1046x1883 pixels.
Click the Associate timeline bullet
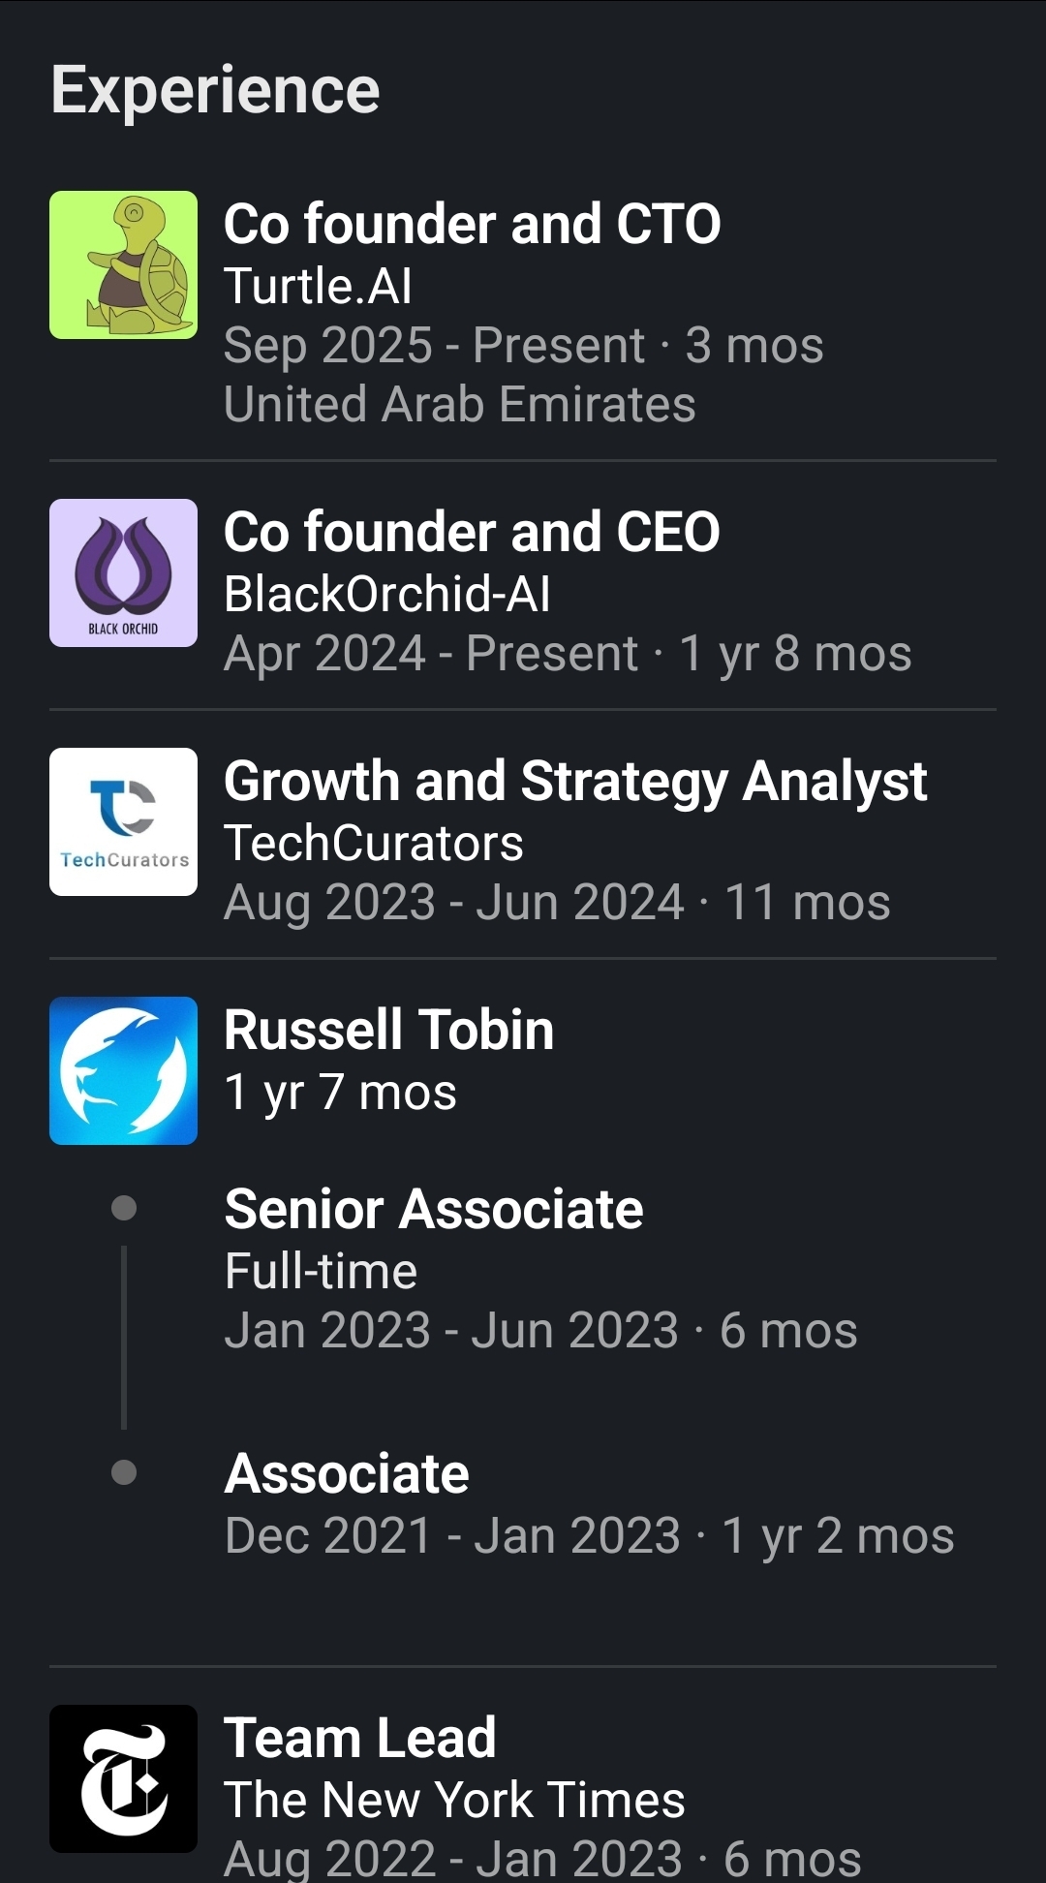[x=124, y=1472]
